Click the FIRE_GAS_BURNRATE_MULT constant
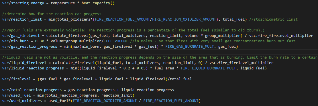Screen dimensions: 318x106 (190, 46)
